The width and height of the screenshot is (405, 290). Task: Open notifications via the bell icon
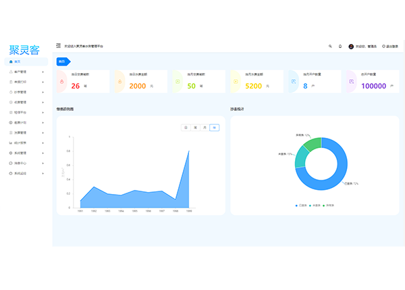click(x=340, y=46)
